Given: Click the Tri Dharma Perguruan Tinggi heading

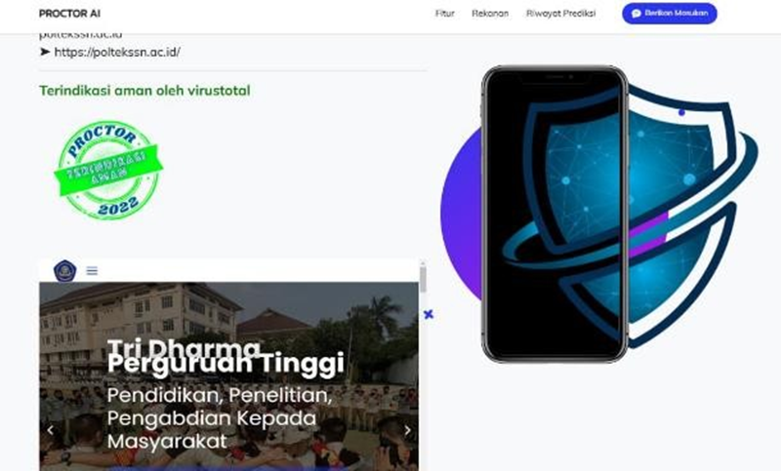Looking at the screenshot, I should [226, 356].
